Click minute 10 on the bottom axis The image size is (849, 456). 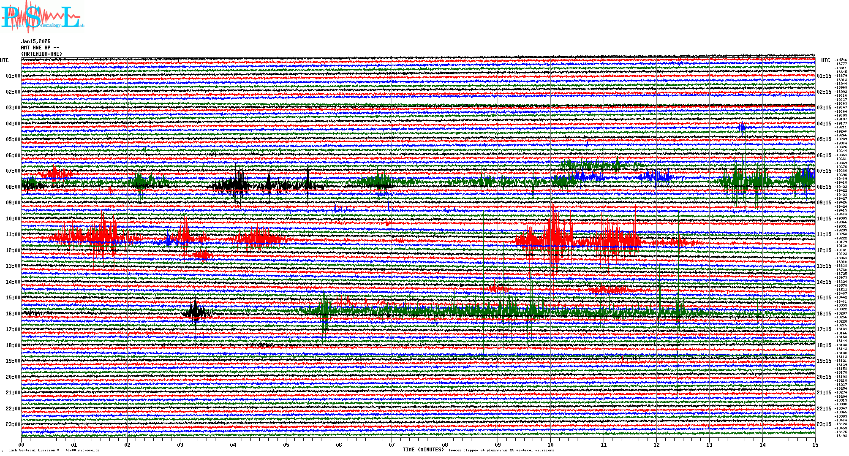coord(550,445)
